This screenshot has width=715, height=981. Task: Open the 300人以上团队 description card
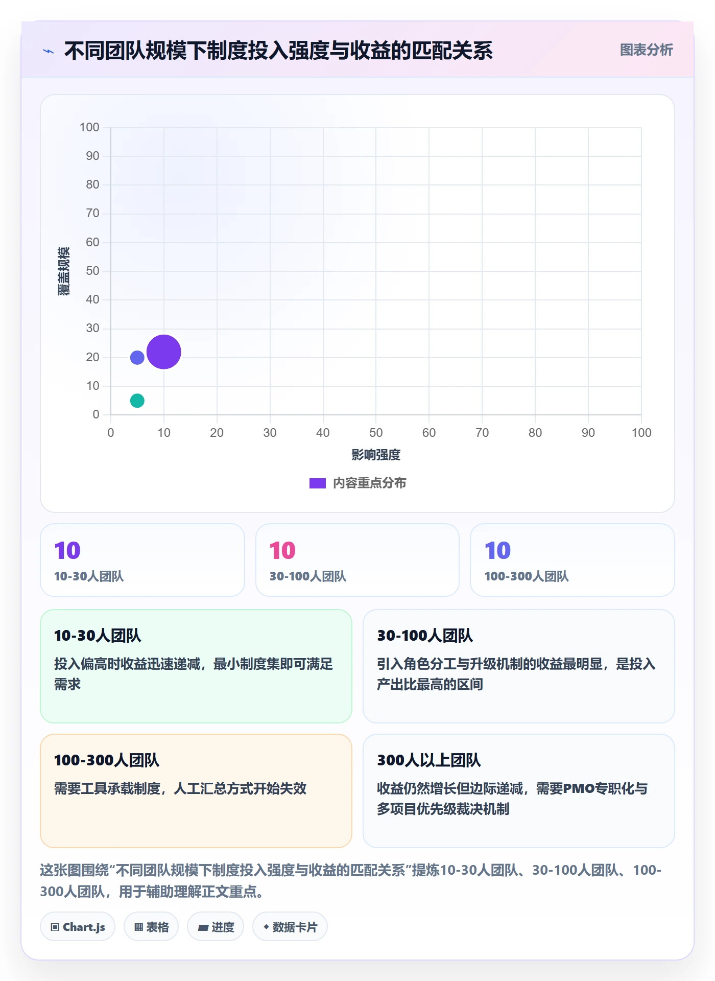click(x=519, y=791)
